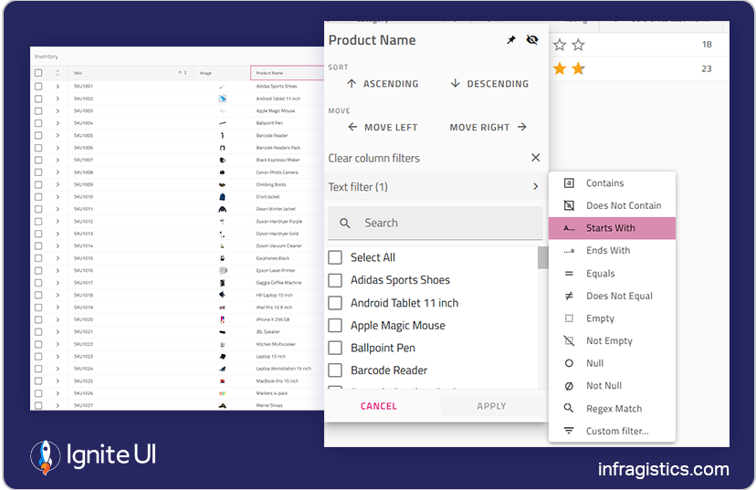Collapse all rows via header expander icon
Screen dimensions: 756x490
click(x=58, y=73)
